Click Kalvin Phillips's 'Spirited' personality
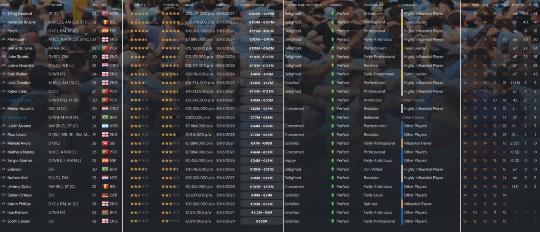The image size is (540, 232). tap(370, 204)
